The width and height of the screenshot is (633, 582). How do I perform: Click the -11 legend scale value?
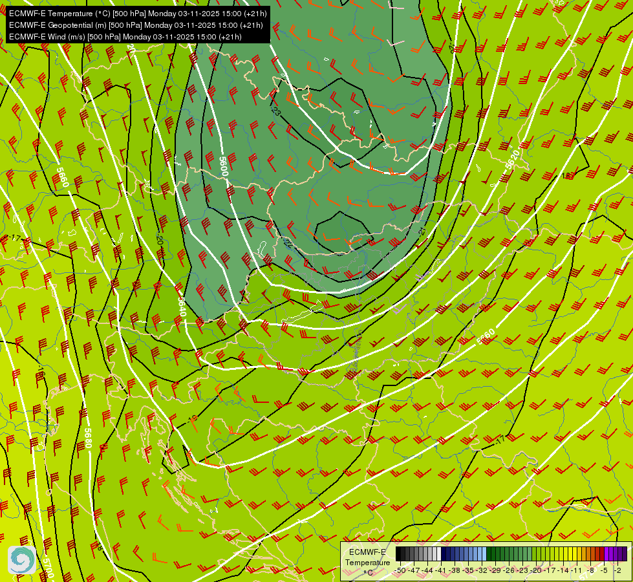[x=577, y=571]
